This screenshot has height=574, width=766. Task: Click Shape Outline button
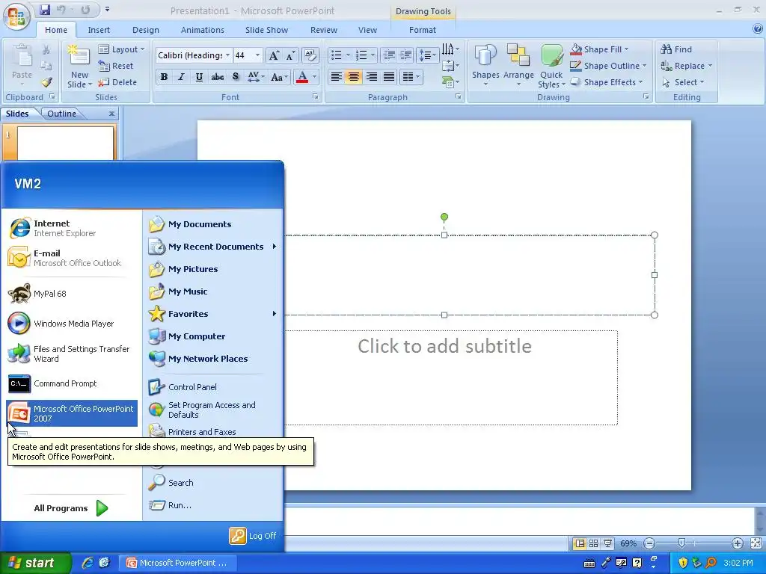tap(608, 66)
